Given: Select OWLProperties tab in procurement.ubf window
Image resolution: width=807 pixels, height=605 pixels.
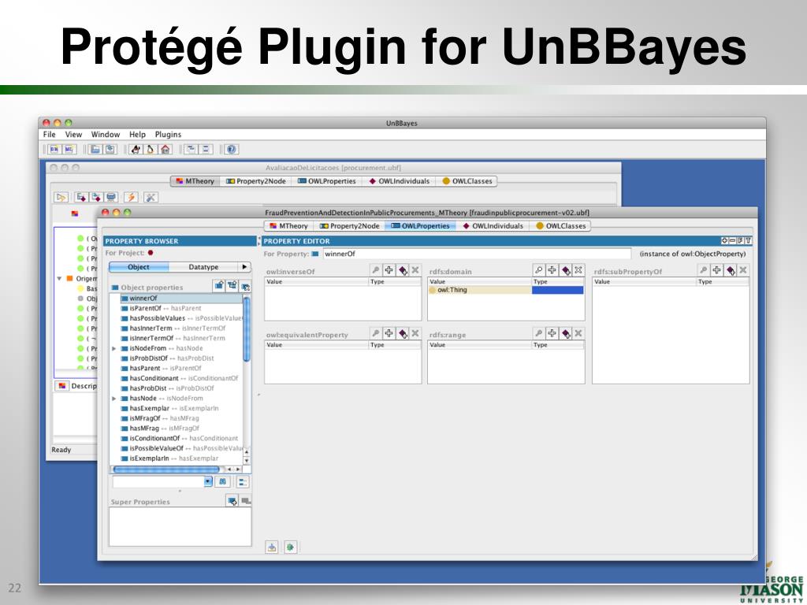Looking at the screenshot, I should coord(327,181).
